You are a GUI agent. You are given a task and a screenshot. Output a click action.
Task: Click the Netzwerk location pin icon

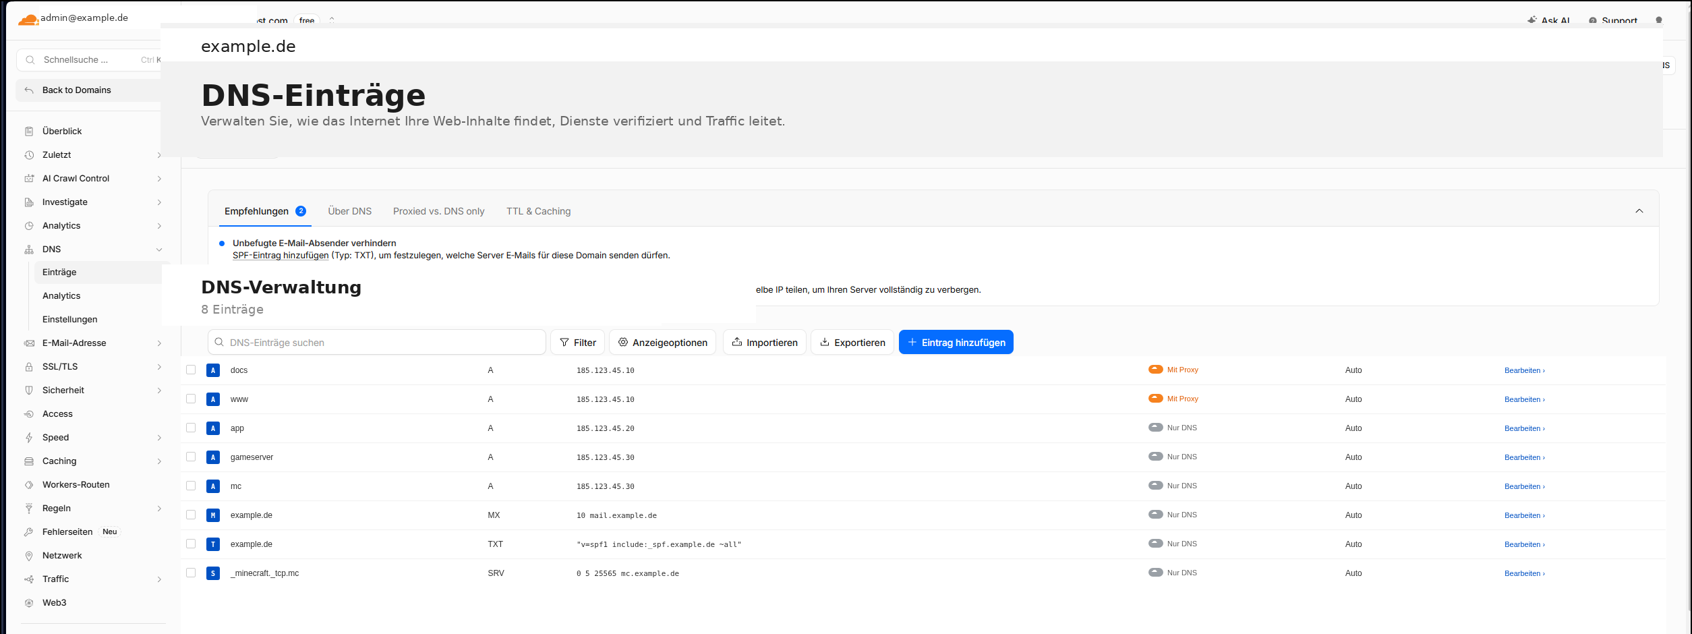pyautogui.click(x=29, y=556)
